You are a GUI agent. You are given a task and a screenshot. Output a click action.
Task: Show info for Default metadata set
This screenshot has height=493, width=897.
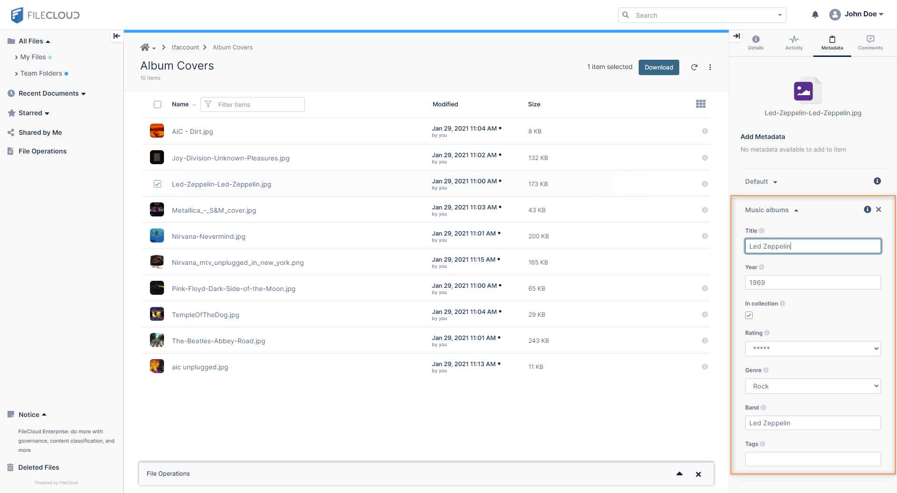coord(877,181)
